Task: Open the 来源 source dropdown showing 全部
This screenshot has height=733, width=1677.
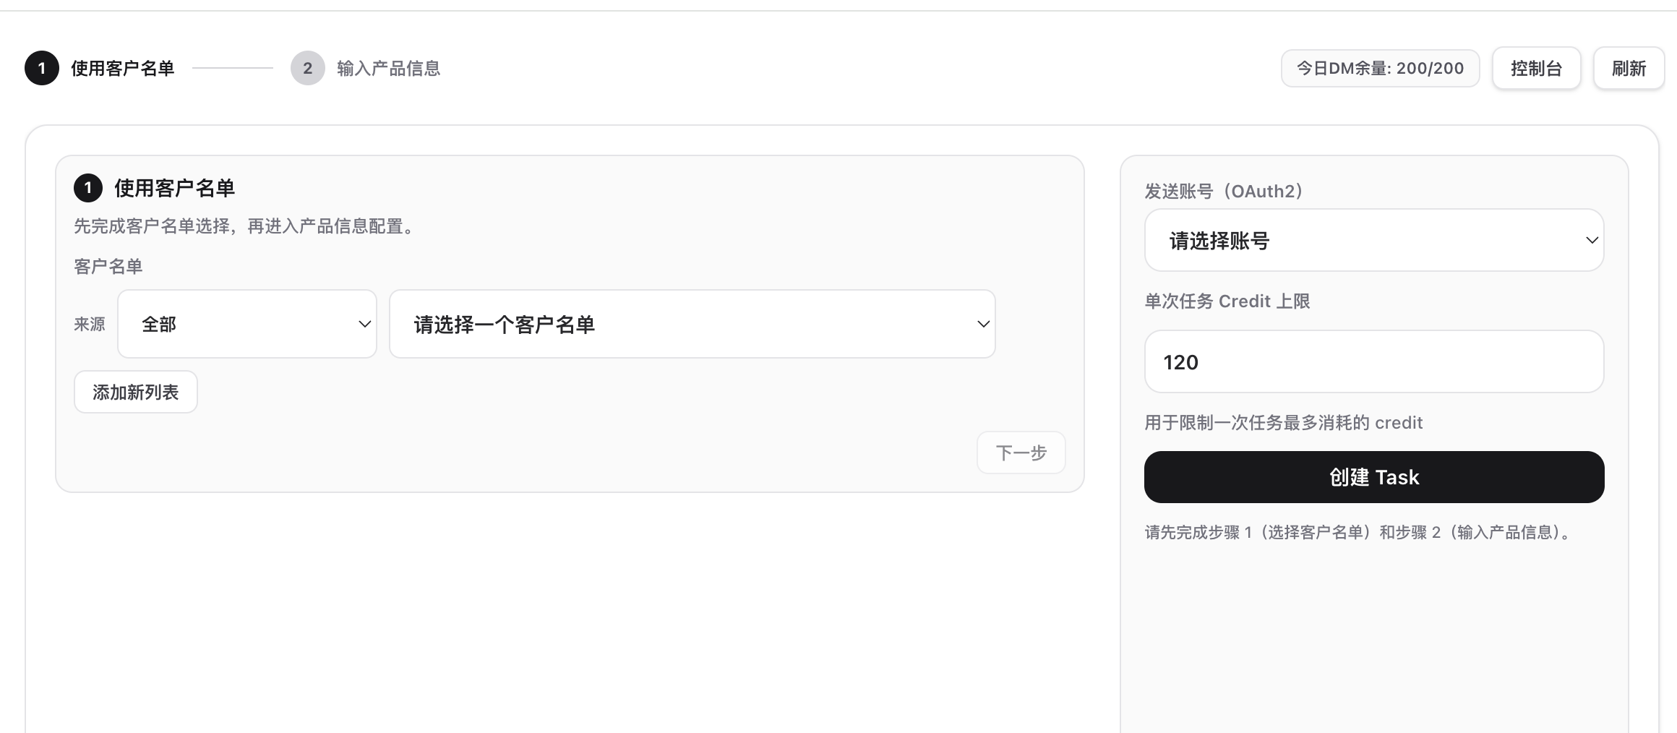Action: click(246, 324)
